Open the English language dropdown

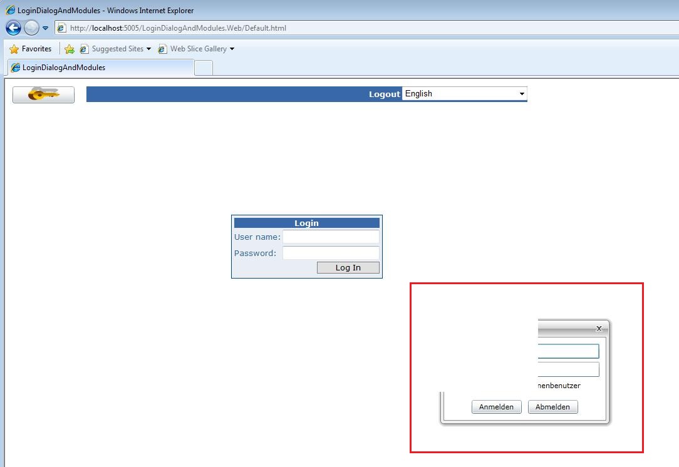coord(464,94)
